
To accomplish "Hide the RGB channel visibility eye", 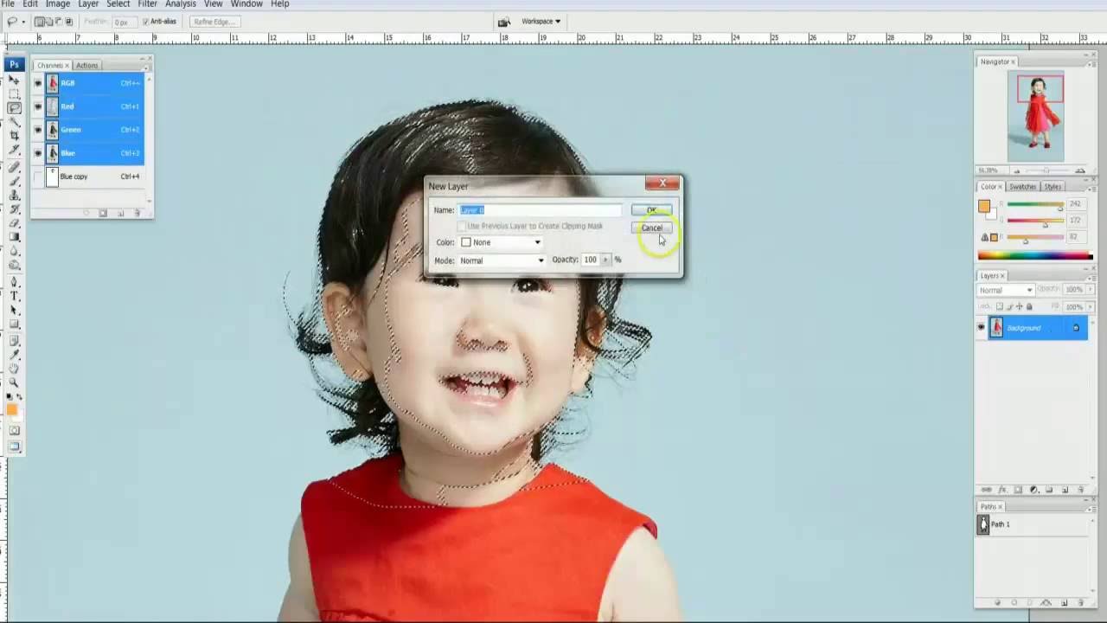I will (37, 83).
